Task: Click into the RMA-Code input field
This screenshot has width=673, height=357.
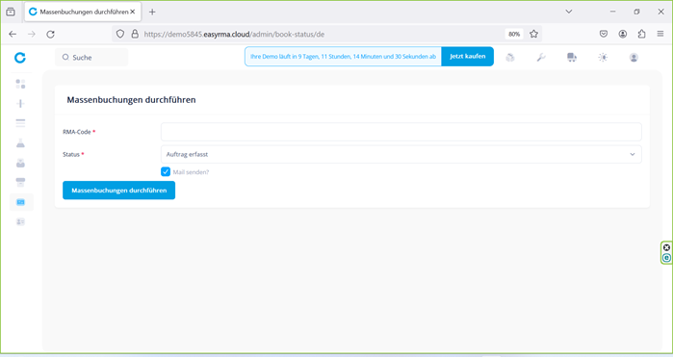Action: [401, 132]
